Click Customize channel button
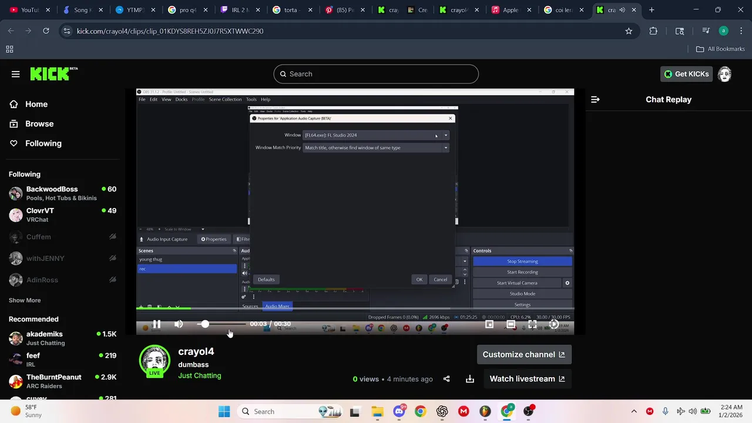752x423 pixels. coord(523,354)
